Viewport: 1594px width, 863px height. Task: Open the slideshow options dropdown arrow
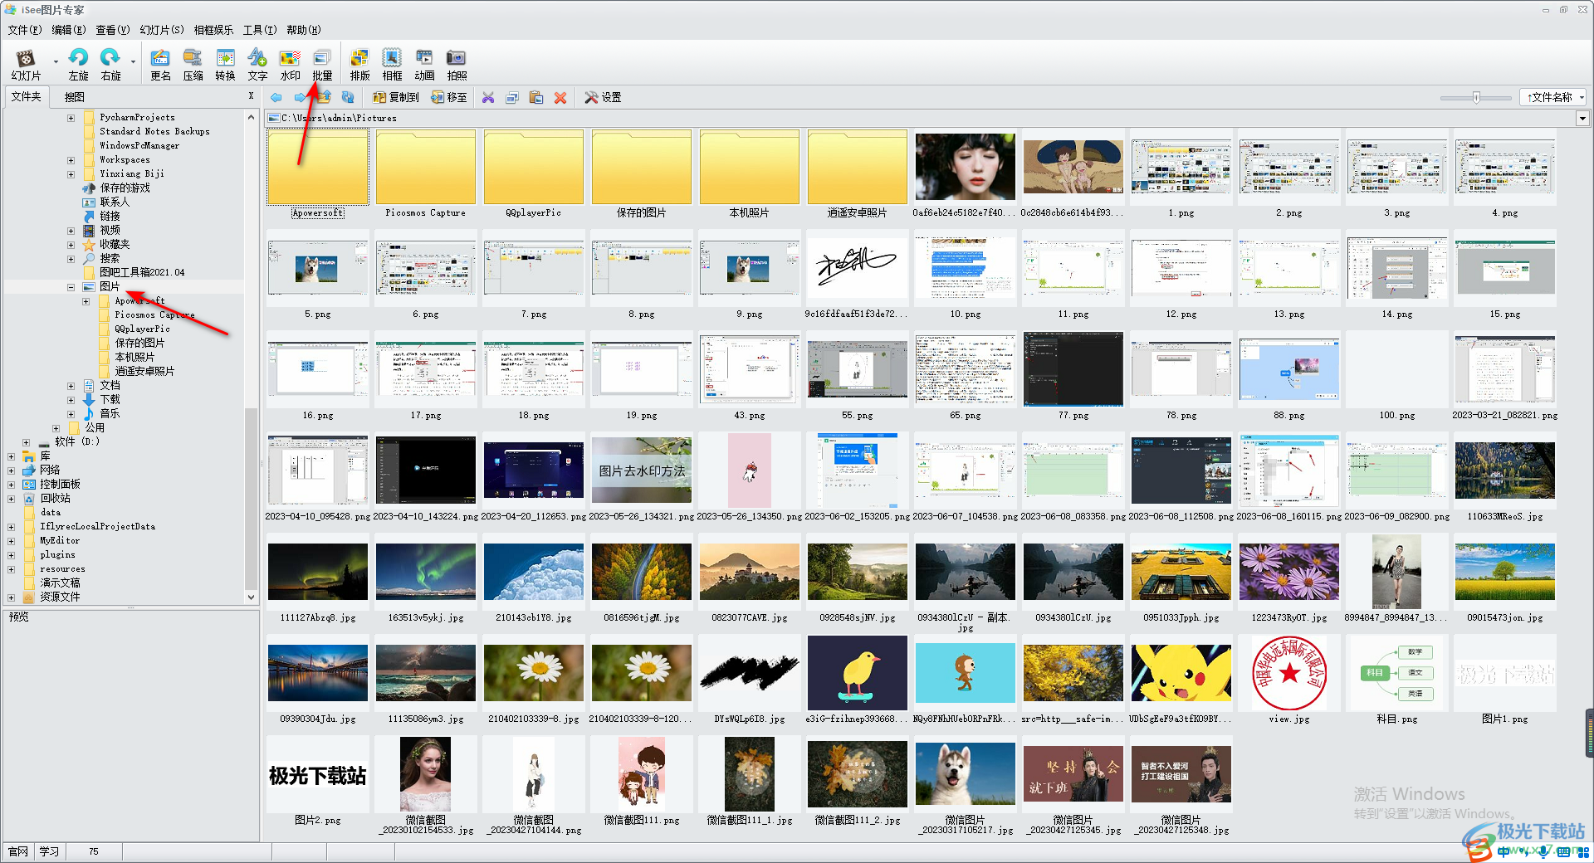(x=56, y=61)
